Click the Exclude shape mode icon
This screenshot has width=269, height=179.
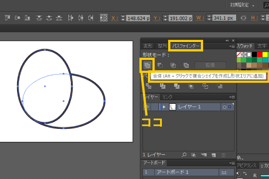tap(186, 65)
